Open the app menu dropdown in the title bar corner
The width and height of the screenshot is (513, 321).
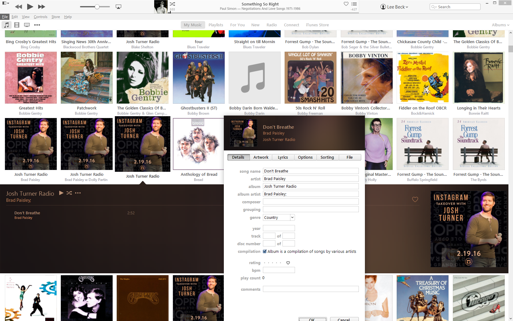click(x=5, y=3)
